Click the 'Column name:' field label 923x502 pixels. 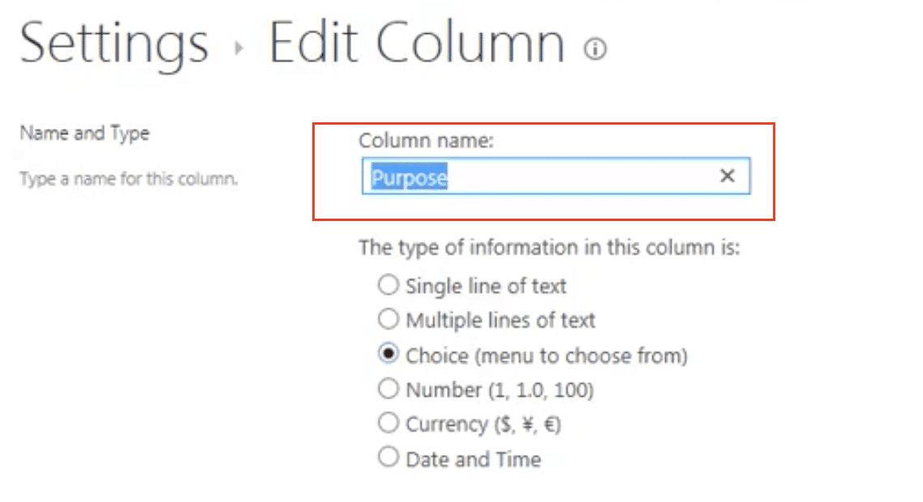tap(426, 141)
